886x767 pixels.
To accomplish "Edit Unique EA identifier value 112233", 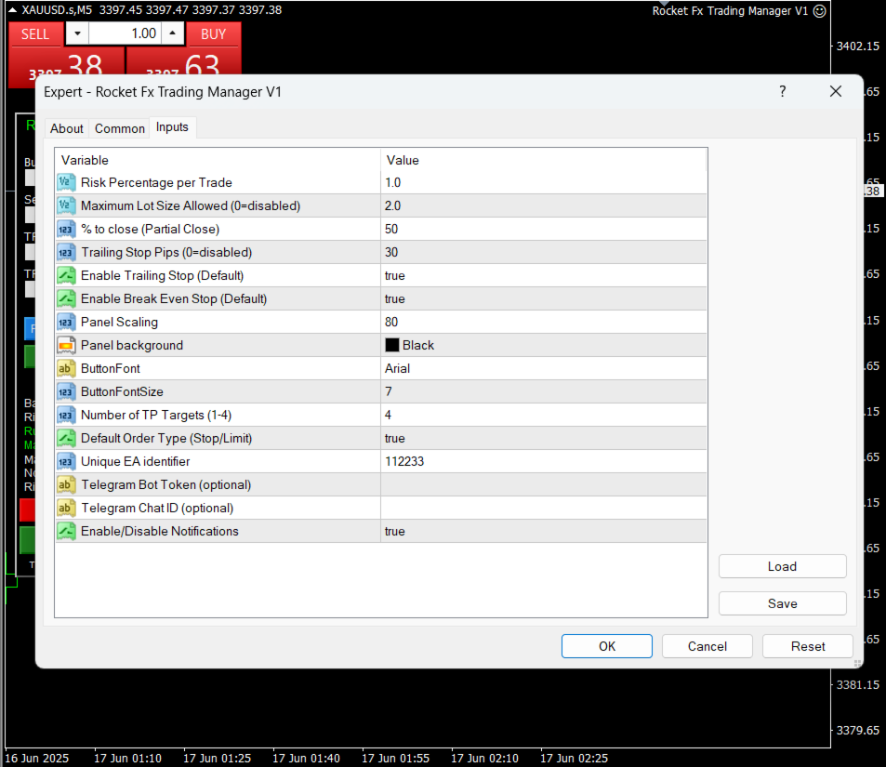I will [x=544, y=461].
